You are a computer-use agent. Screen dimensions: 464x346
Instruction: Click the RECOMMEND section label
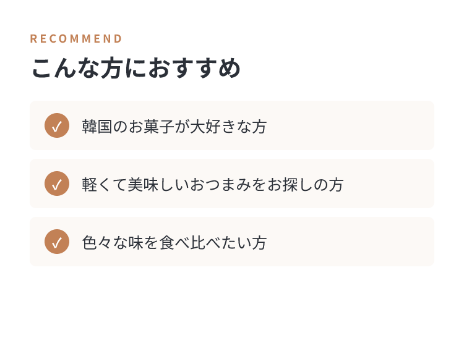pyautogui.click(x=76, y=39)
